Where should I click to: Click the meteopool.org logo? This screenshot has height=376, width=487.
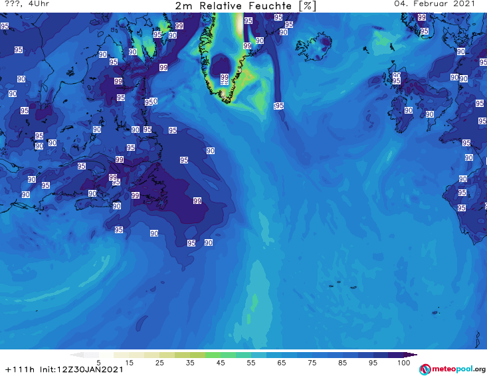coord(452,369)
